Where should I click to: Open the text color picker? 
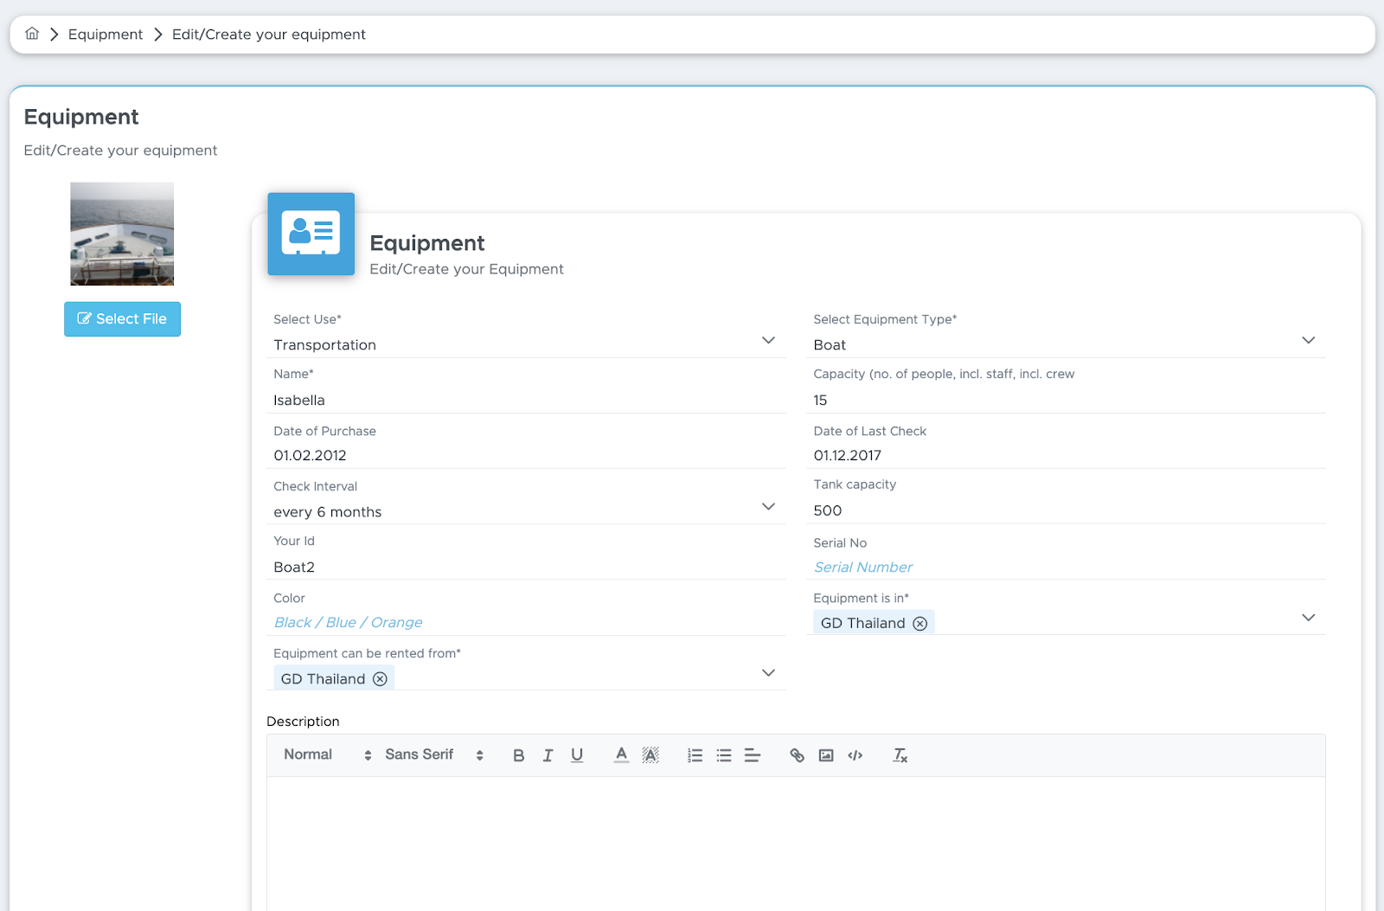[621, 755]
